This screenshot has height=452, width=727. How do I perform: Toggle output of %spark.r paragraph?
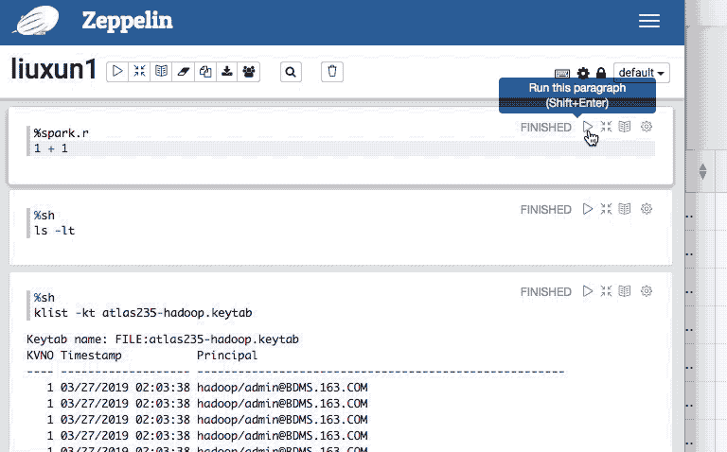tap(625, 127)
